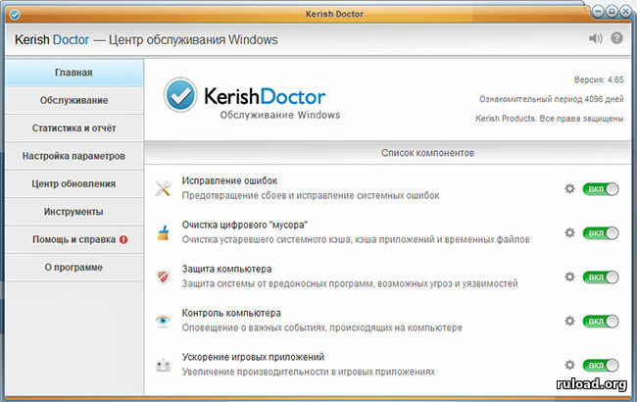Click the red alert badge beside Помощь и справка

pos(123,239)
